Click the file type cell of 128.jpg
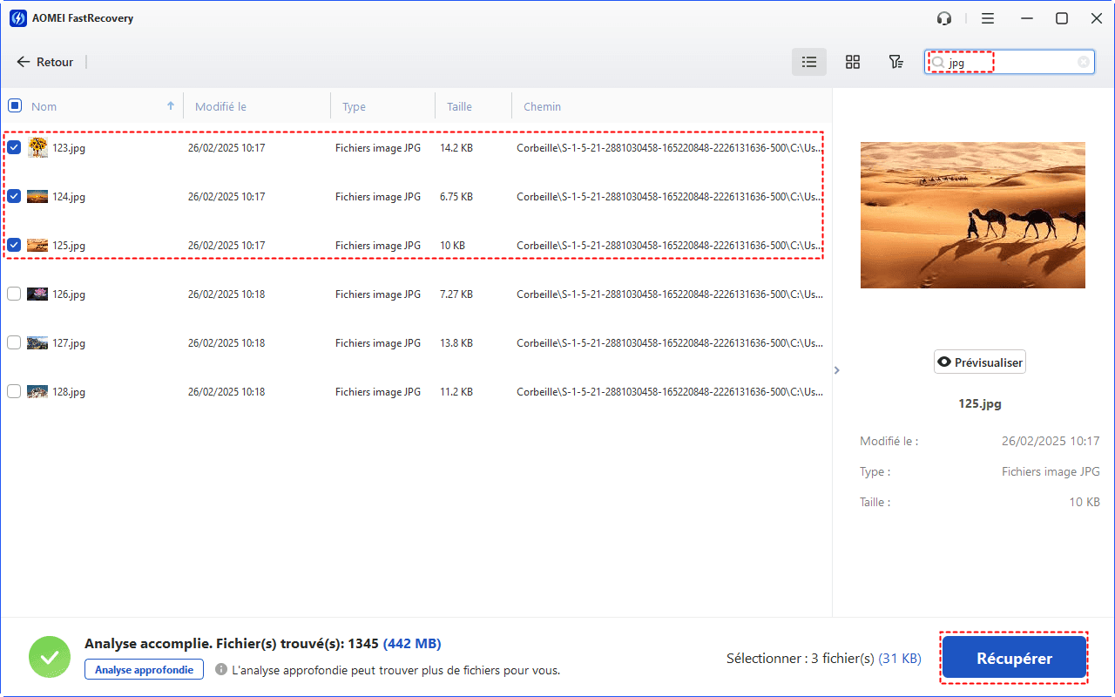The image size is (1115, 697). [x=378, y=392]
